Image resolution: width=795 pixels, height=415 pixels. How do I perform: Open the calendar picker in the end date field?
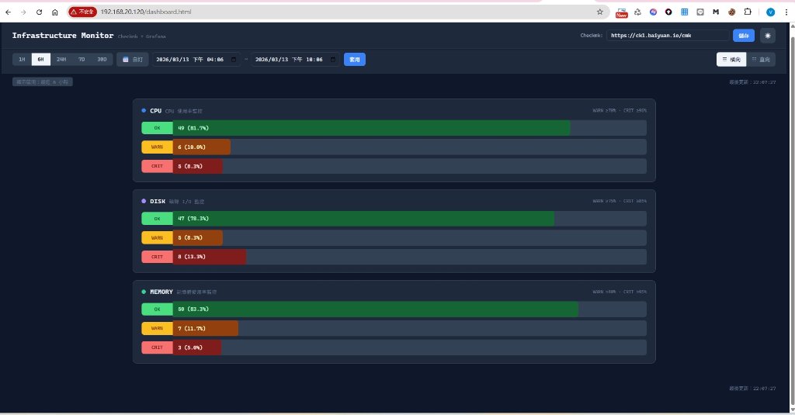click(332, 59)
